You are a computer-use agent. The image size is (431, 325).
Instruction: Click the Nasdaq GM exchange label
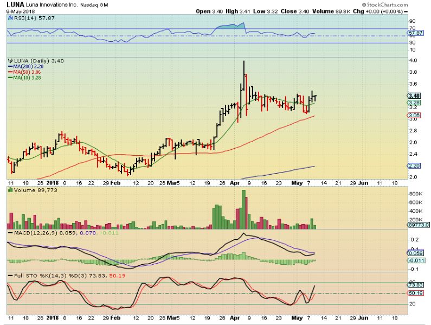(x=94, y=5)
